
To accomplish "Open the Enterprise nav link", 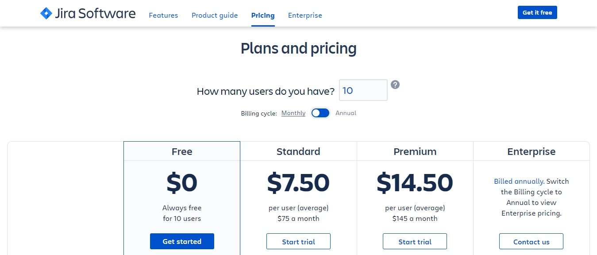I will [305, 15].
